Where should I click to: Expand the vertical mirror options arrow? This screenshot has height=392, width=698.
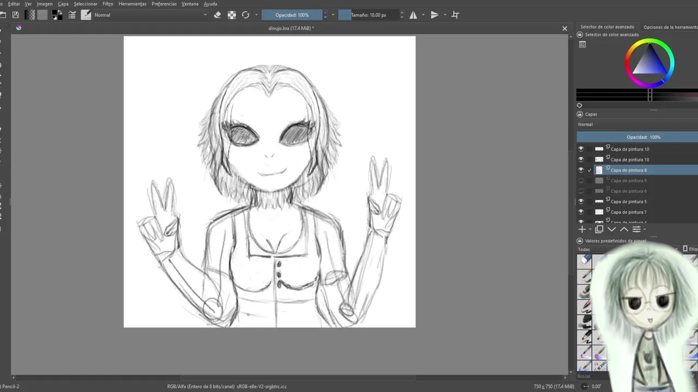445,15
